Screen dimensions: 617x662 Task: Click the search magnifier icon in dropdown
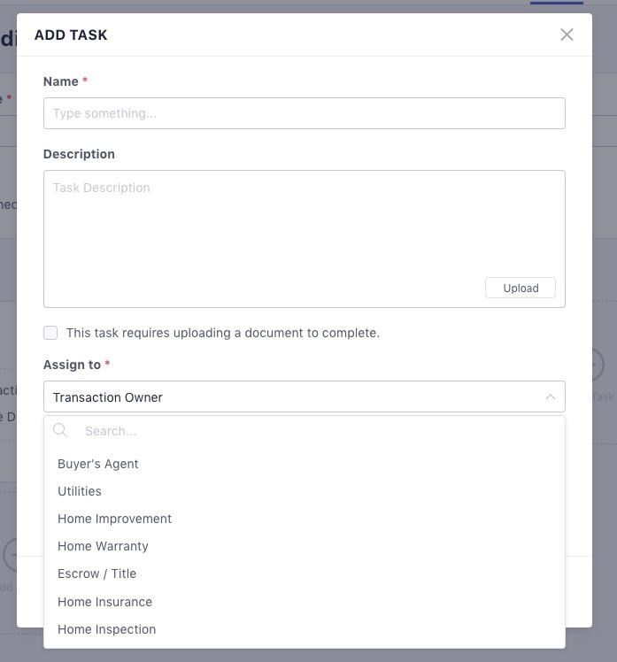pos(60,431)
